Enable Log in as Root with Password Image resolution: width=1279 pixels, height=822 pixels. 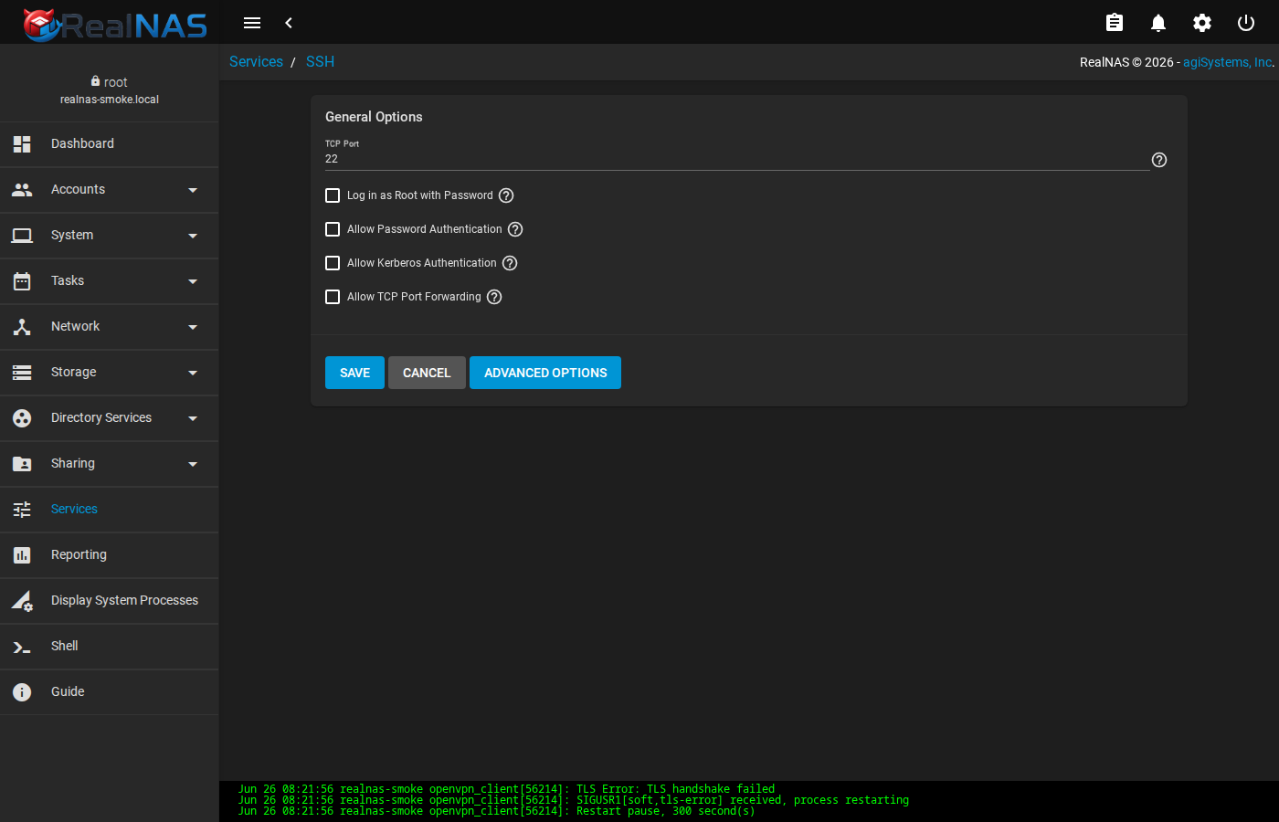(x=333, y=195)
